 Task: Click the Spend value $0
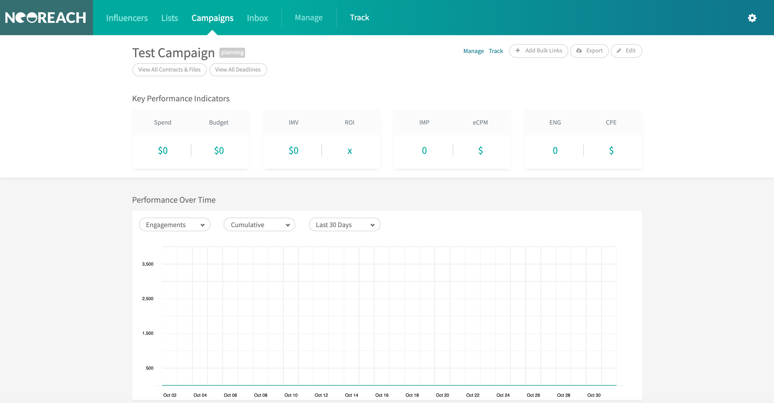click(x=162, y=150)
